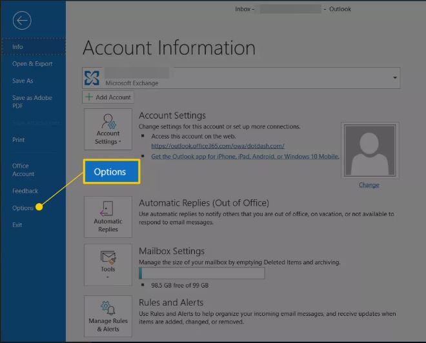Expand the account selector dropdown arrow
426x343 pixels.
pos(395,77)
